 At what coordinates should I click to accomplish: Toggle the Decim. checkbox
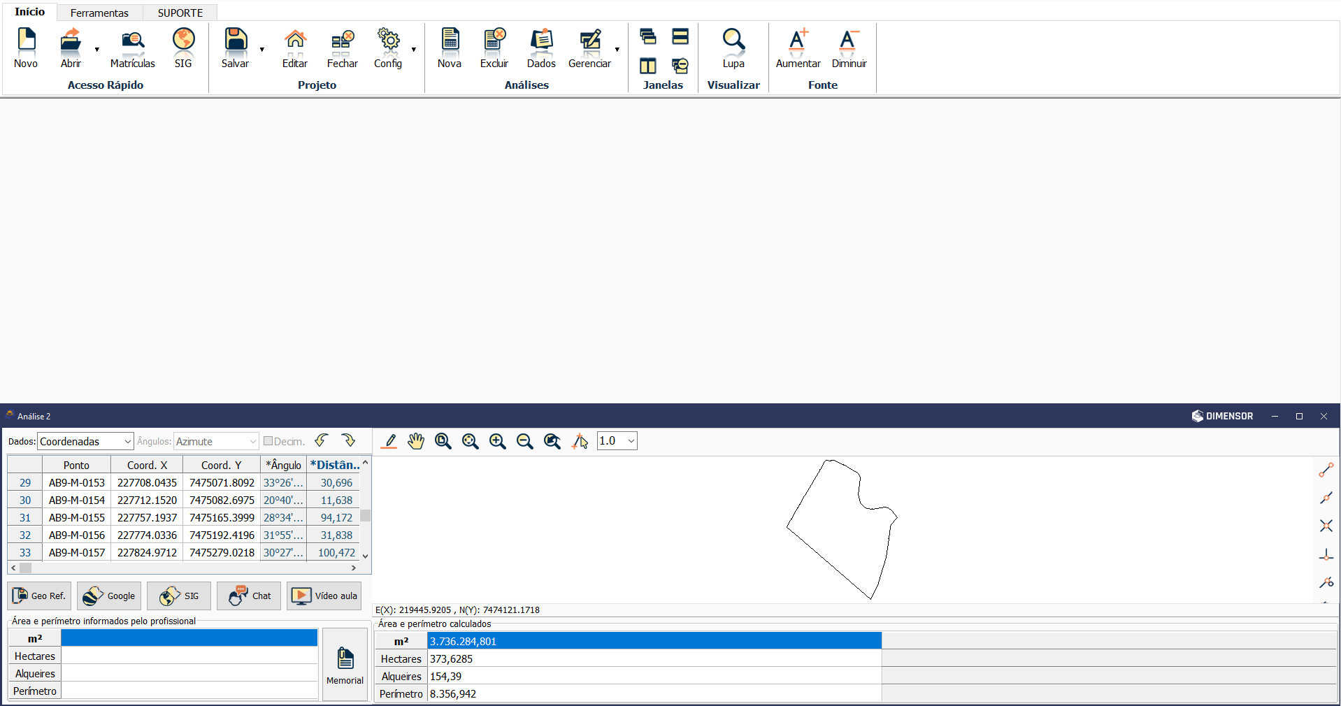click(268, 441)
